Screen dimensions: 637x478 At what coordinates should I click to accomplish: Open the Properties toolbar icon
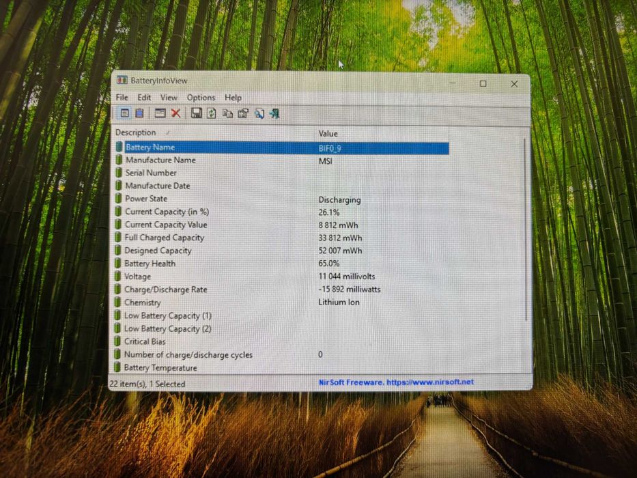tap(243, 113)
